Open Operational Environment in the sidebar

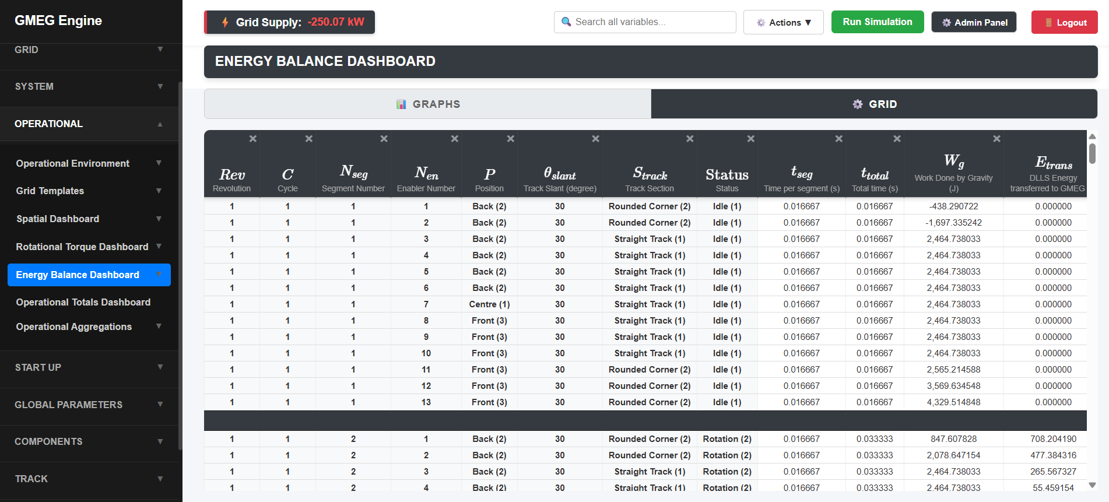(89, 163)
